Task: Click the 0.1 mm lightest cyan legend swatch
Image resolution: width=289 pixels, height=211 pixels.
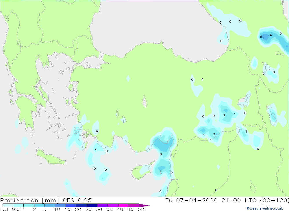Action: (8, 205)
